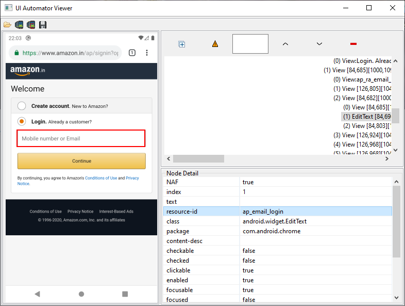Click Node Detail scrollbar down arrow
Image resolution: width=405 pixels, height=306 pixels.
tap(396, 298)
